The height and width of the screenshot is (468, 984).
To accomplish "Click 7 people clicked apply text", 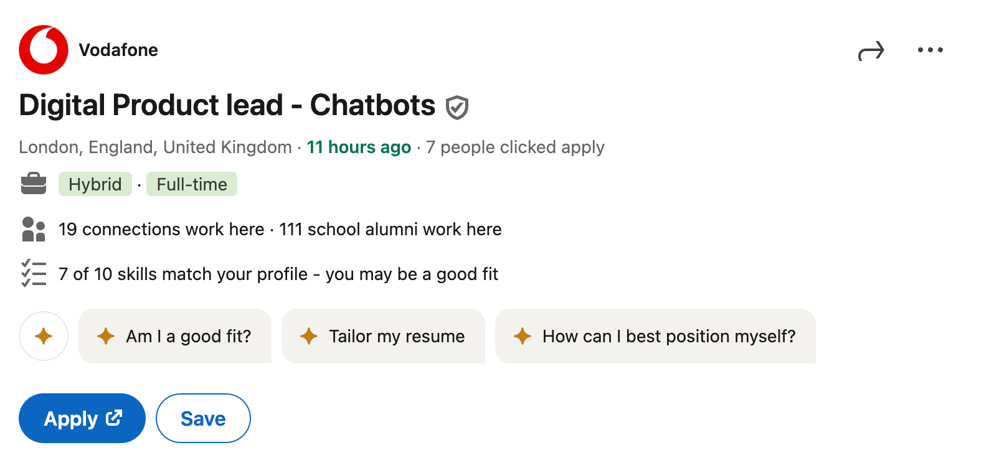I will pos(516,147).
